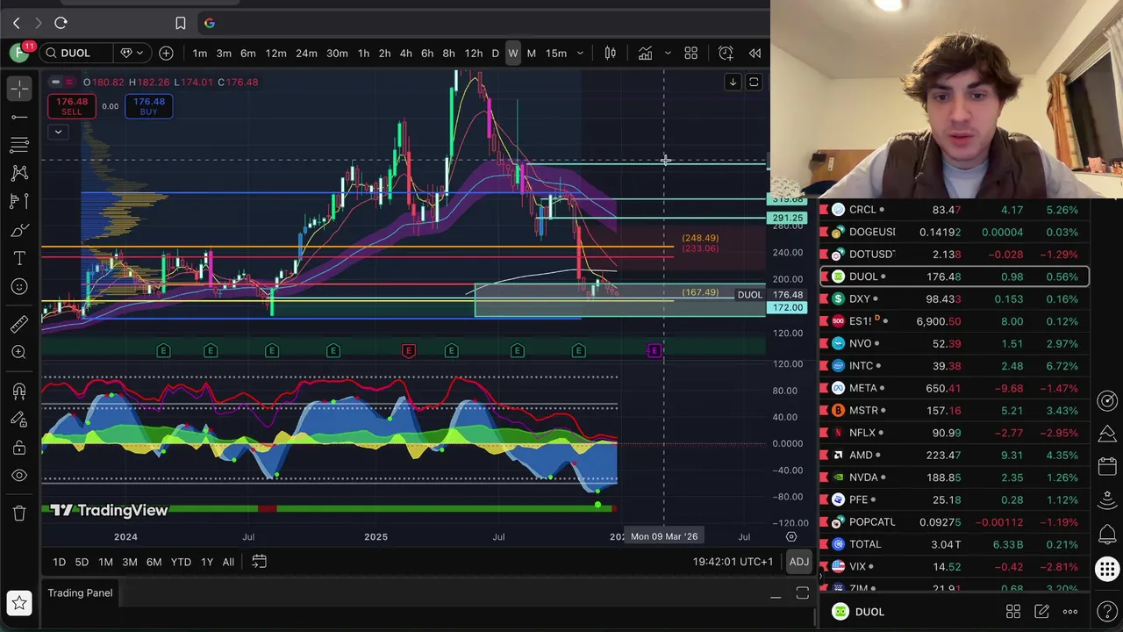Image resolution: width=1123 pixels, height=632 pixels.
Task: Open the calendar in right sidebar
Action: [1107, 468]
